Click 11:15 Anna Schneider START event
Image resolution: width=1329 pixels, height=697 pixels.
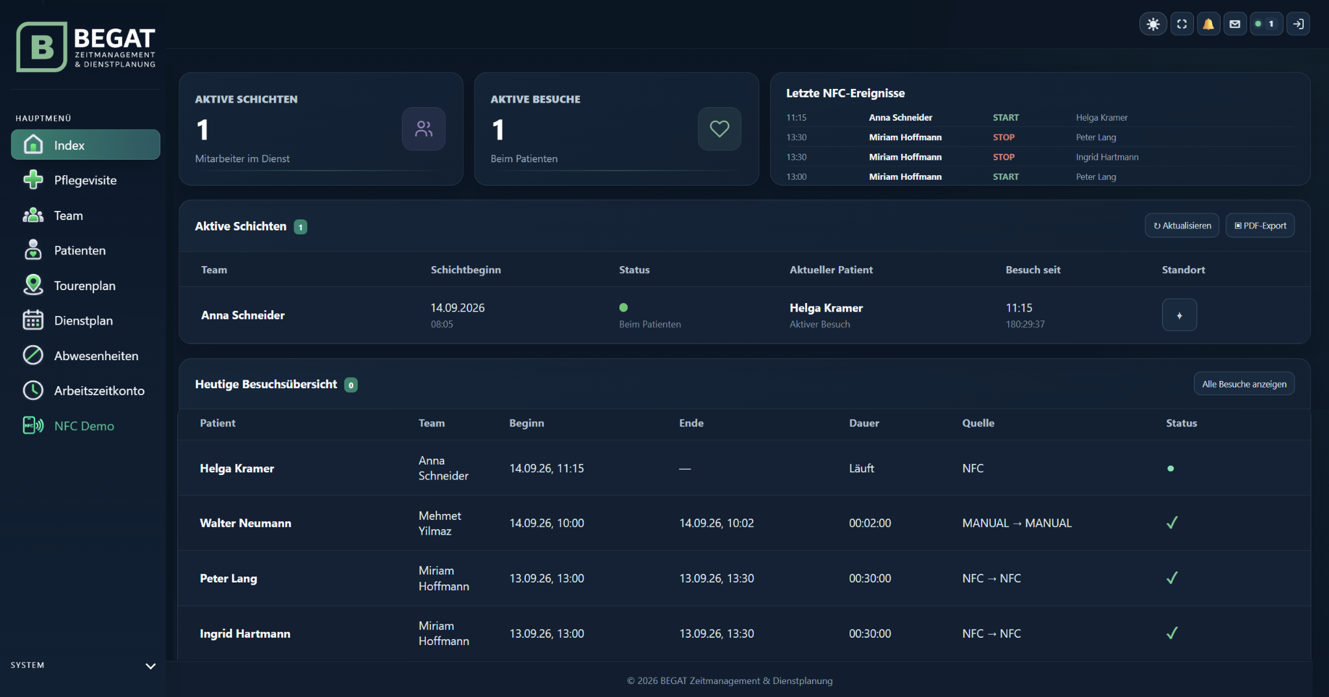[x=1040, y=117]
